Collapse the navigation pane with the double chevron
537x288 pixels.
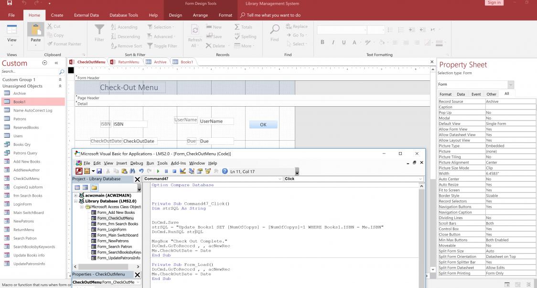pyautogui.click(x=56, y=63)
